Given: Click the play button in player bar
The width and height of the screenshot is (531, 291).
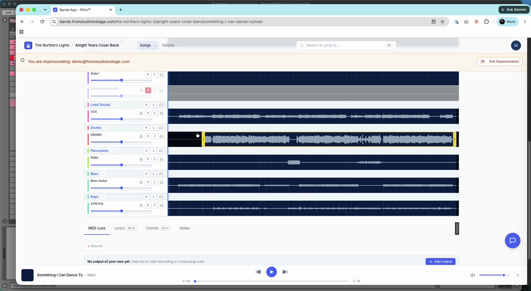Looking at the screenshot, I should (x=272, y=272).
